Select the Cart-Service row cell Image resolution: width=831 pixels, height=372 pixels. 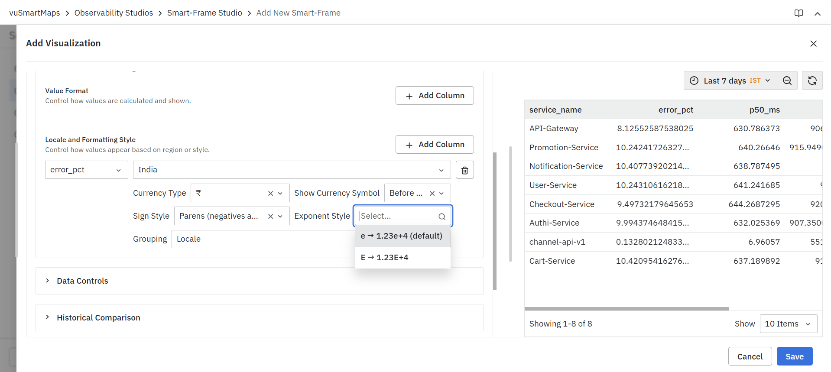552,261
